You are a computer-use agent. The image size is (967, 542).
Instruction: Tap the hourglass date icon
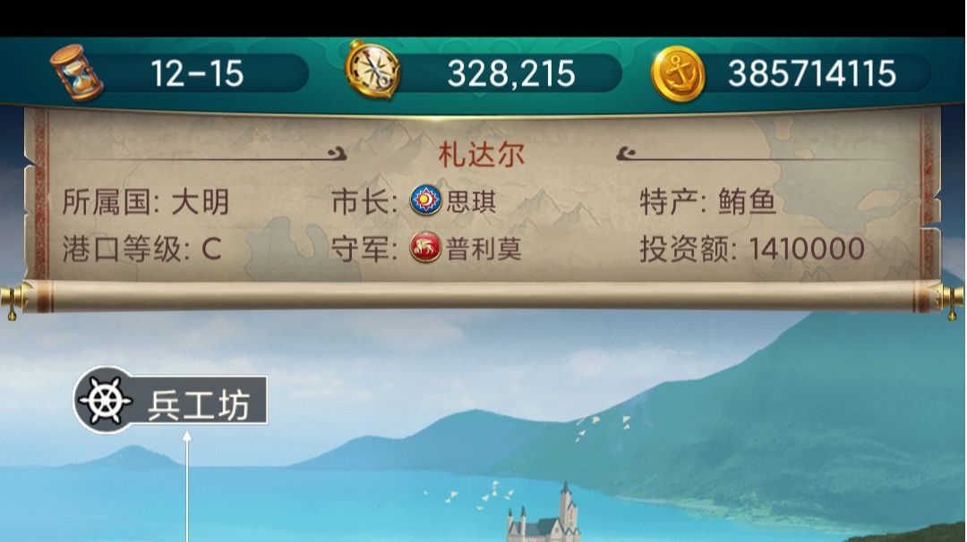point(76,72)
